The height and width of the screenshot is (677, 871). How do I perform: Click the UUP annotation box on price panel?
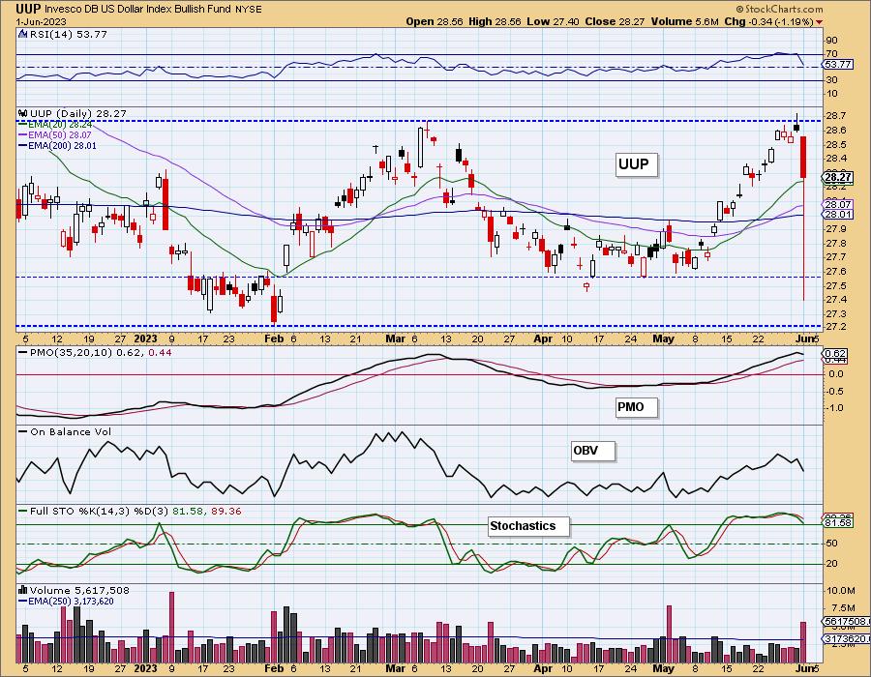pos(636,164)
